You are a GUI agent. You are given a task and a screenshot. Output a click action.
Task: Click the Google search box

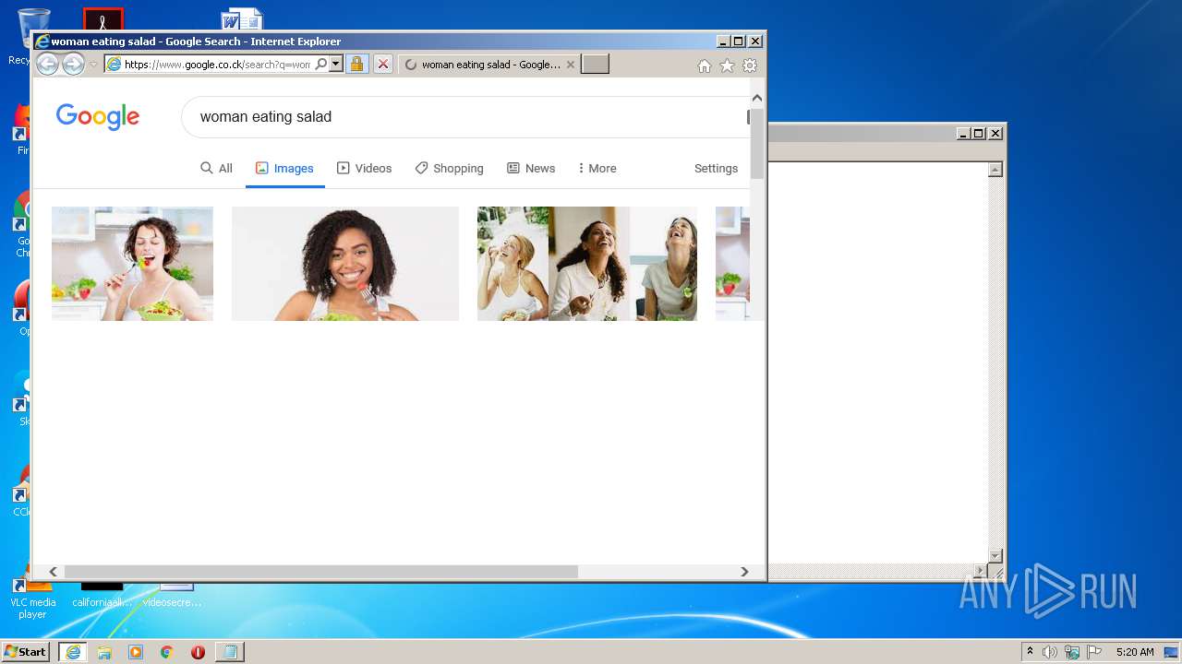click(x=466, y=117)
